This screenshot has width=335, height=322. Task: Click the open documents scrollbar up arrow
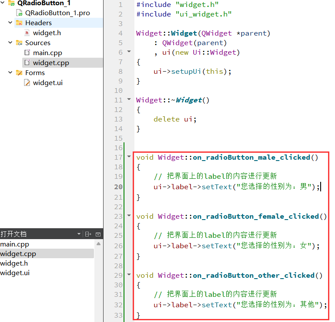tap(98, 244)
